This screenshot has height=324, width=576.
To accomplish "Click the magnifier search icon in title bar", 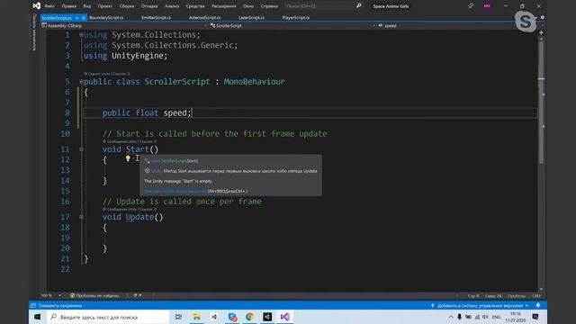I will click(x=358, y=6).
